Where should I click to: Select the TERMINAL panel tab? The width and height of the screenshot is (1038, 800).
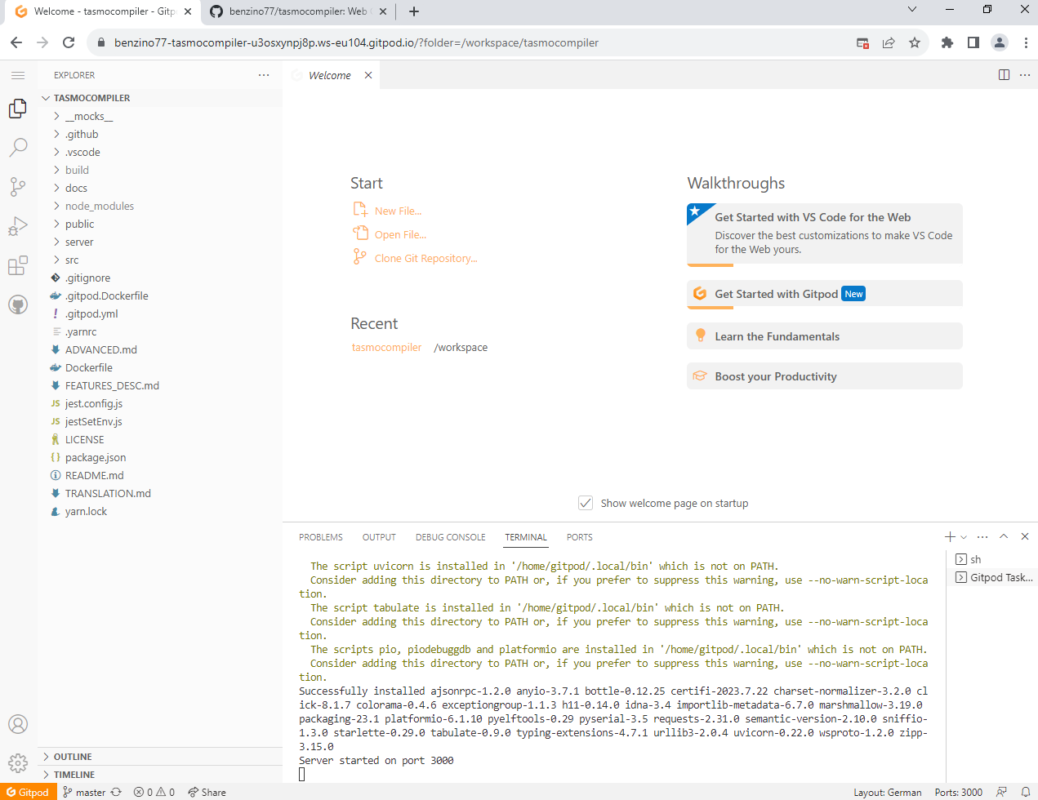pyautogui.click(x=526, y=537)
